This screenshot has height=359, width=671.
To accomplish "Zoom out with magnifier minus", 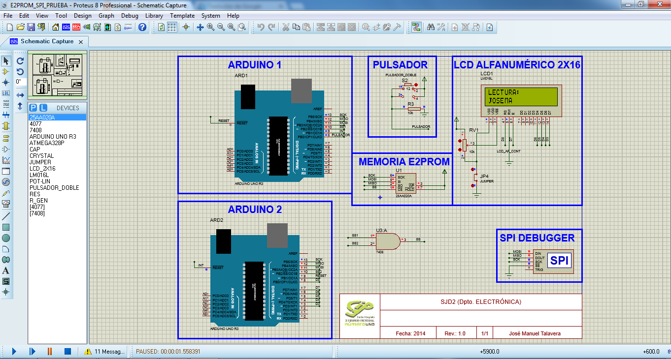I will (x=221, y=27).
